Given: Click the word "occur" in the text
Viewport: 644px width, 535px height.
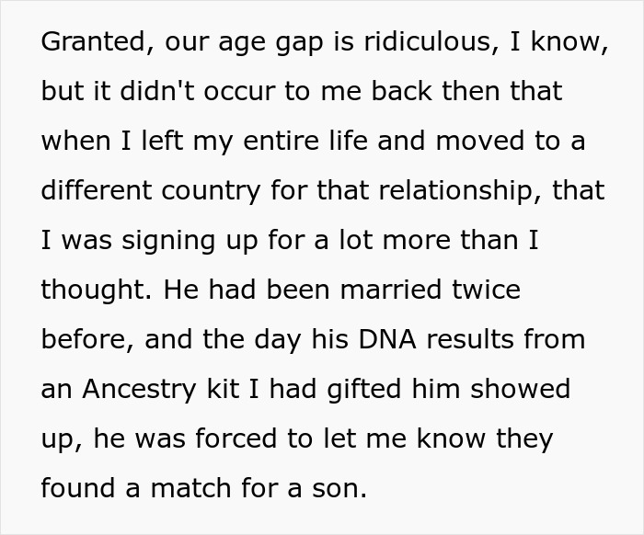Looking at the screenshot, I should point(218,93).
